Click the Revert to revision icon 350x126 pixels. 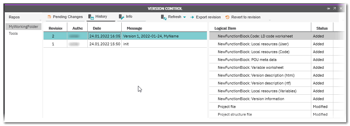click(227, 17)
